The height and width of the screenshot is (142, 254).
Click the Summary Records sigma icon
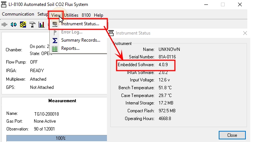55,41
